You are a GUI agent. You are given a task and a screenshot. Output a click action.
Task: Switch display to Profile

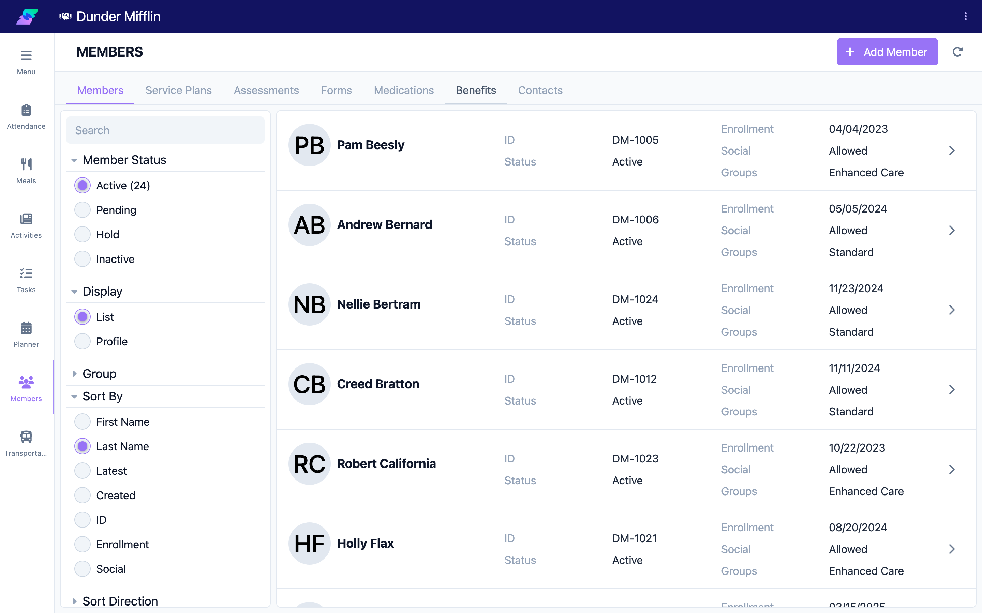tap(83, 341)
